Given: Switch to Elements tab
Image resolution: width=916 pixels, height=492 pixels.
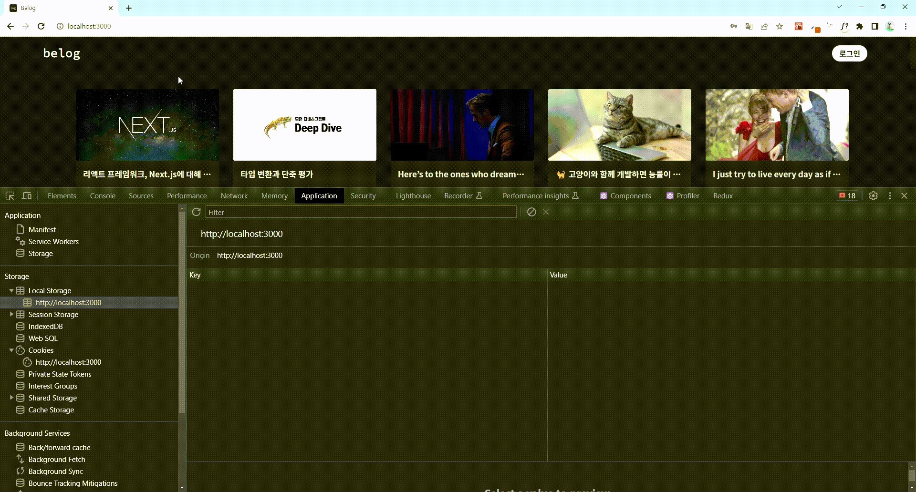Looking at the screenshot, I should tap(62, 196).
